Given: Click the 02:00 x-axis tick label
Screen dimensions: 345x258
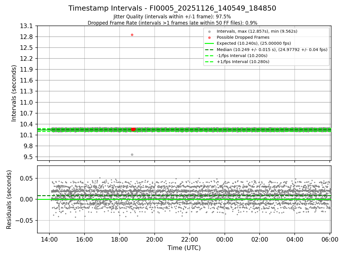Looking at the screenshot, I should [x=260, y=239].
